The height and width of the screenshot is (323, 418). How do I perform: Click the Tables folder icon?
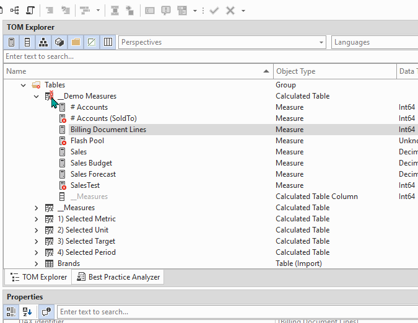[x=36, y=85]
